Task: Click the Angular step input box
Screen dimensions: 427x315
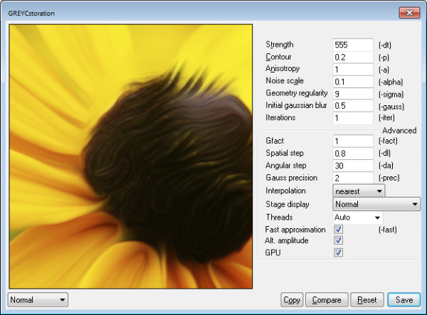Action: click(353, 166)
